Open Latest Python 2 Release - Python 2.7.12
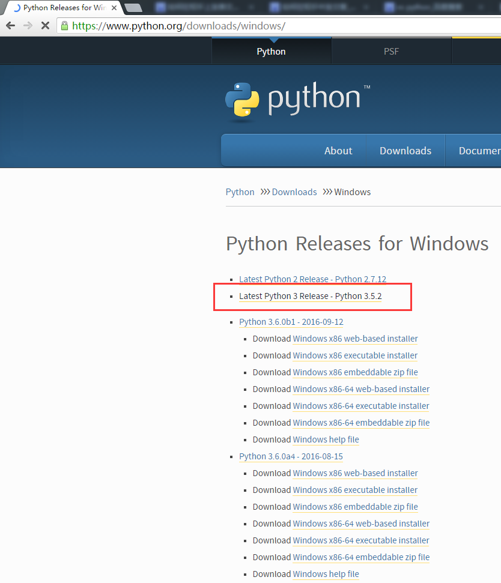This screenshot has width=501, height=583. (x=312, y=279)
